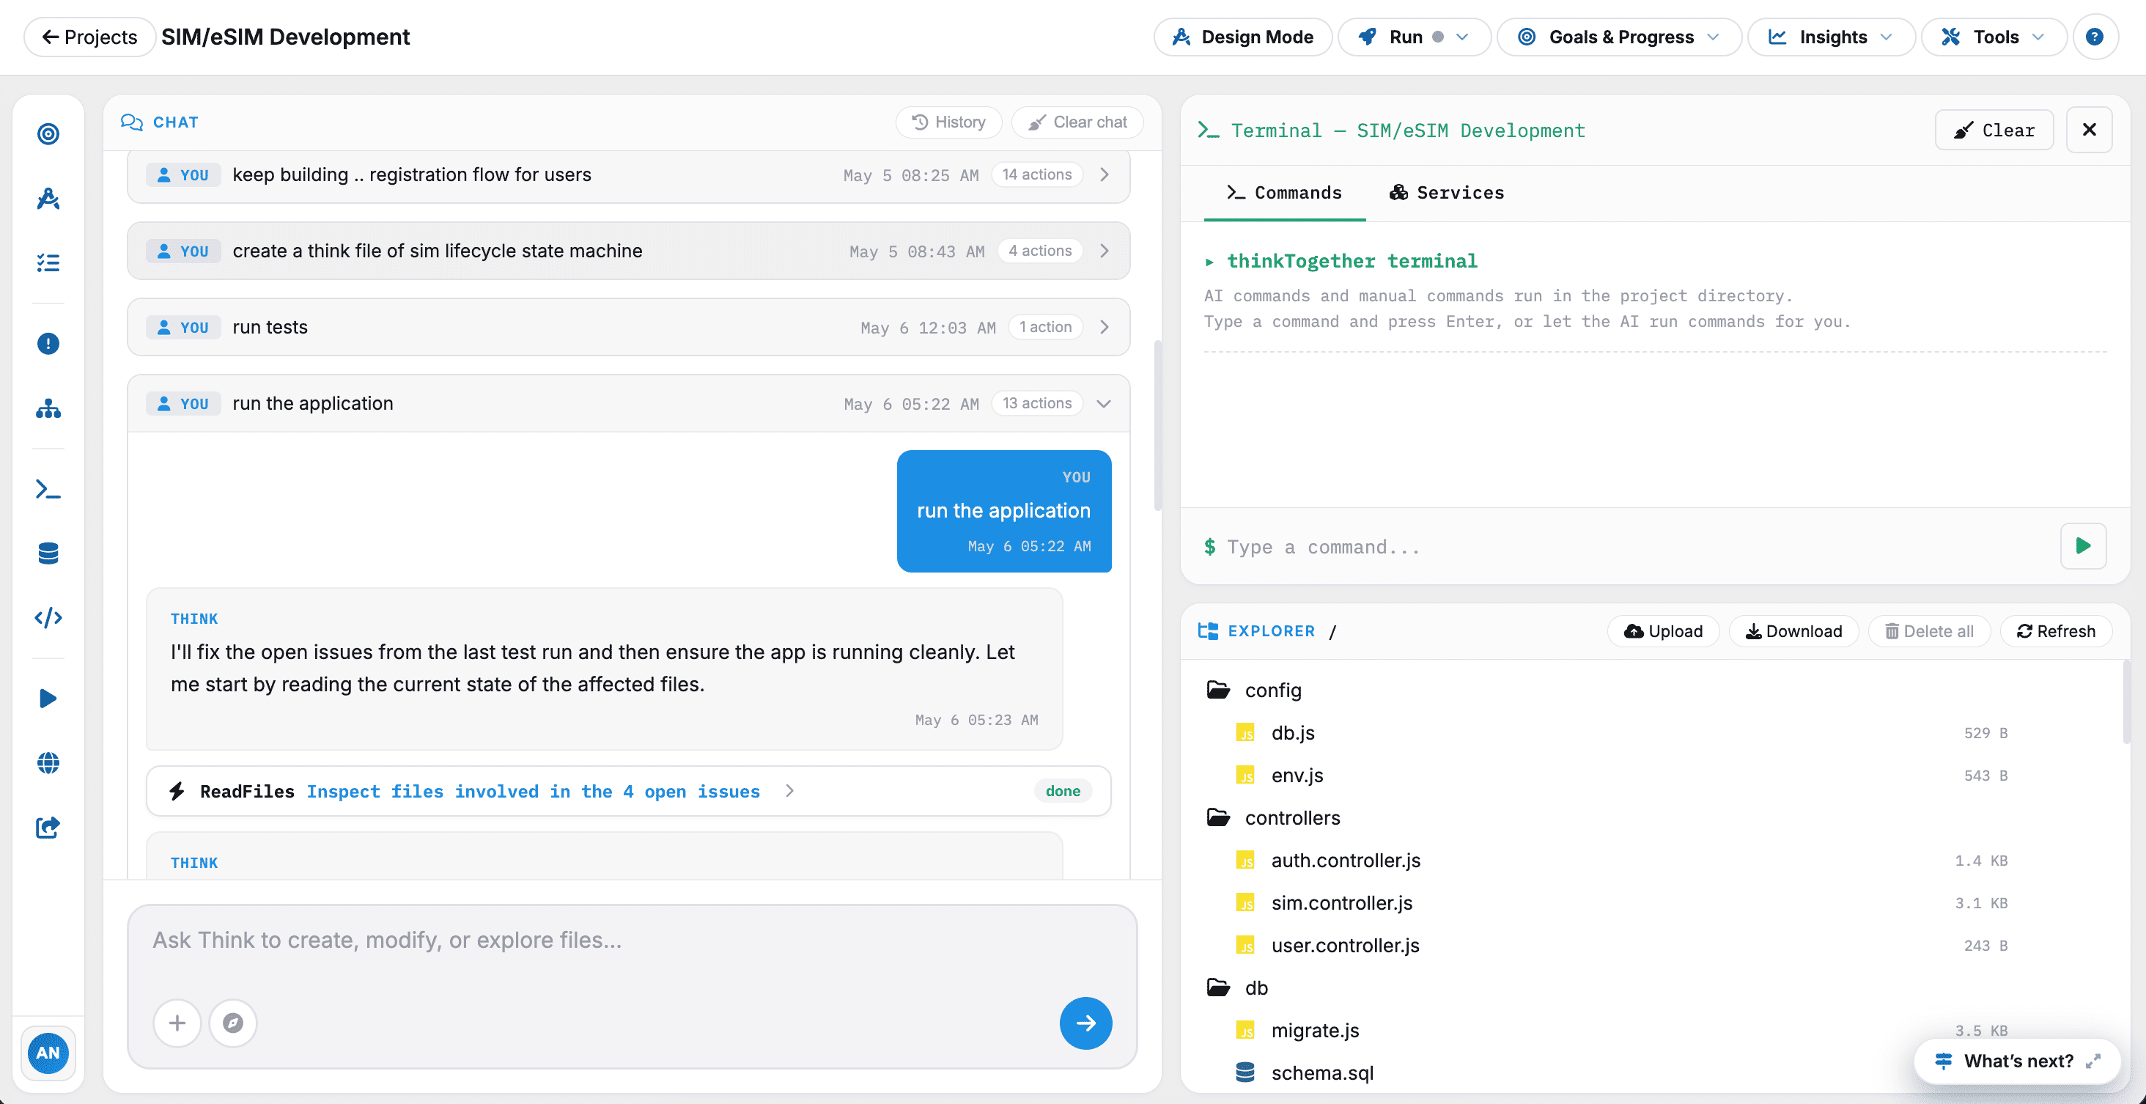Screen dimensions: 2146x1104
Task: Click Download in Explorer
Action: [x=1794, y=630]
